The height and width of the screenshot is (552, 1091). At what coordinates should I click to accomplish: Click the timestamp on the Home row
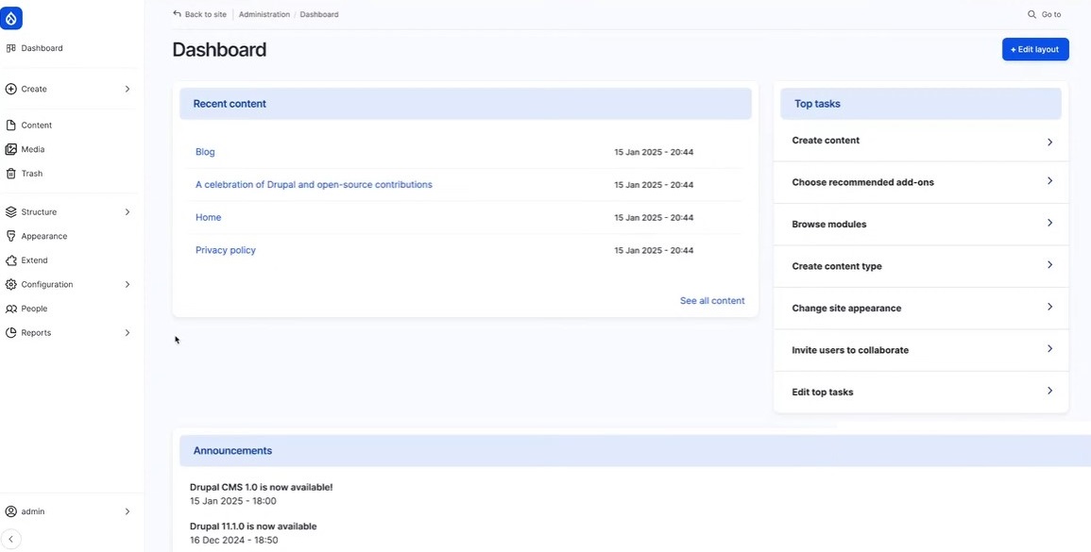point(654,218)
